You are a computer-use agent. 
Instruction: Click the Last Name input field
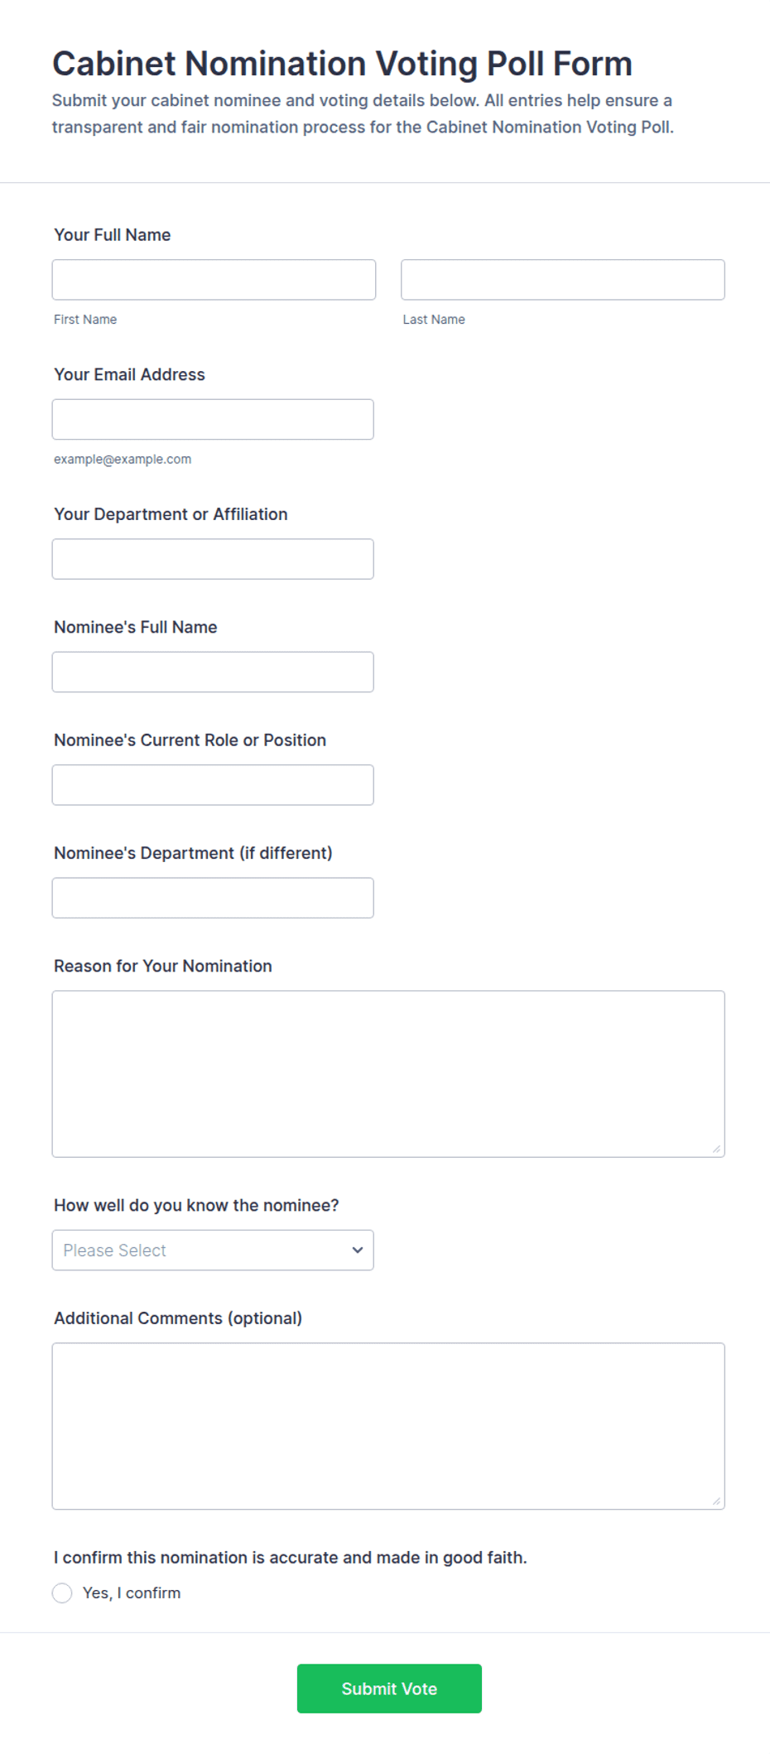(x=563, y=280)
